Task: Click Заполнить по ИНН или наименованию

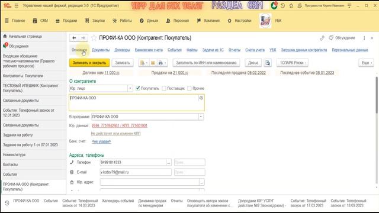Action: [206, 63]
